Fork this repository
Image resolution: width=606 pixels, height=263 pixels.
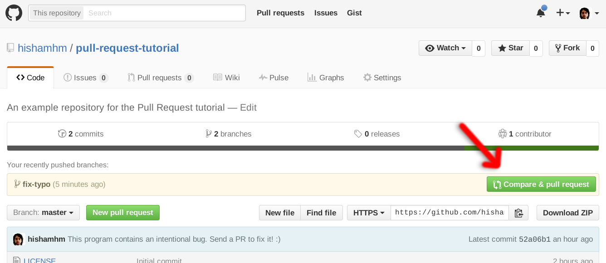(567, 48)
